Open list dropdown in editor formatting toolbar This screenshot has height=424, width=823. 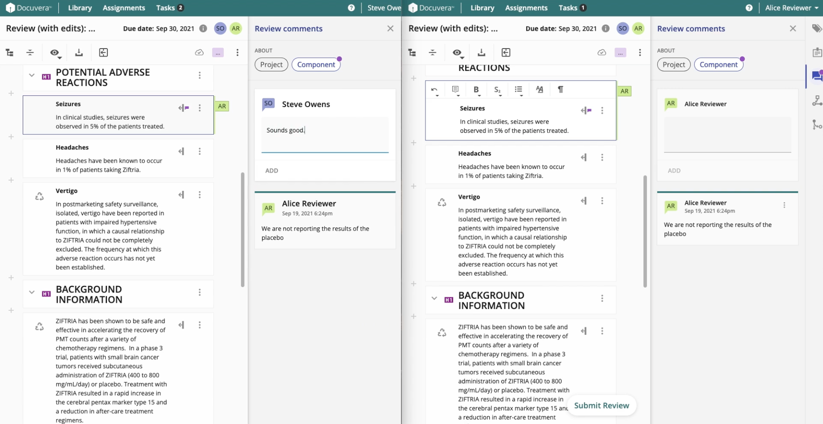pyautogui.click(x=519, y=90)
